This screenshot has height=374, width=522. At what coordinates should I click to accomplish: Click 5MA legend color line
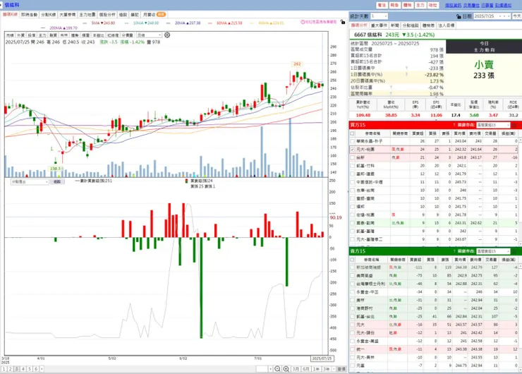[x=85, y=23]
